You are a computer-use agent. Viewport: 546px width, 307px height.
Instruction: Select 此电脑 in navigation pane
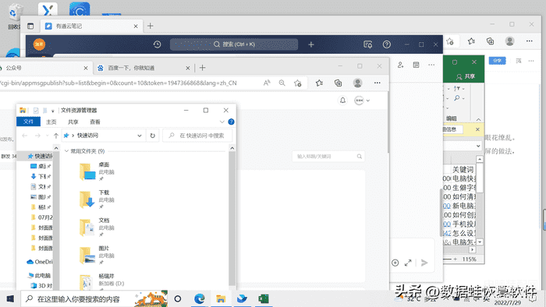coord(39,276)
